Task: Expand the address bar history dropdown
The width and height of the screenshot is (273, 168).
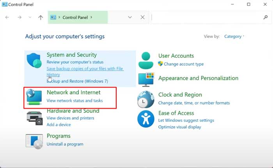Action: coord(130,18)
